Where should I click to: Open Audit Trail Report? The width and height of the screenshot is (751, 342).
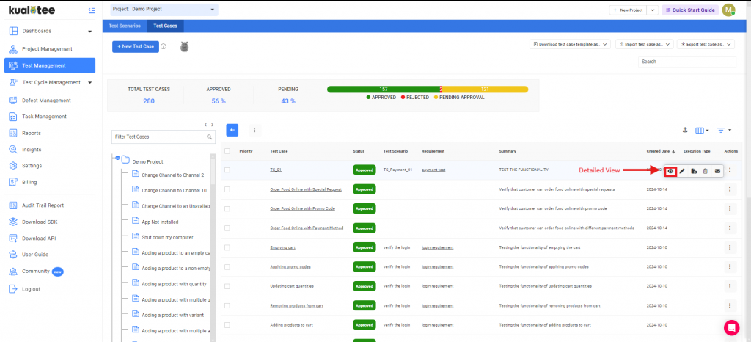[43, 205]
